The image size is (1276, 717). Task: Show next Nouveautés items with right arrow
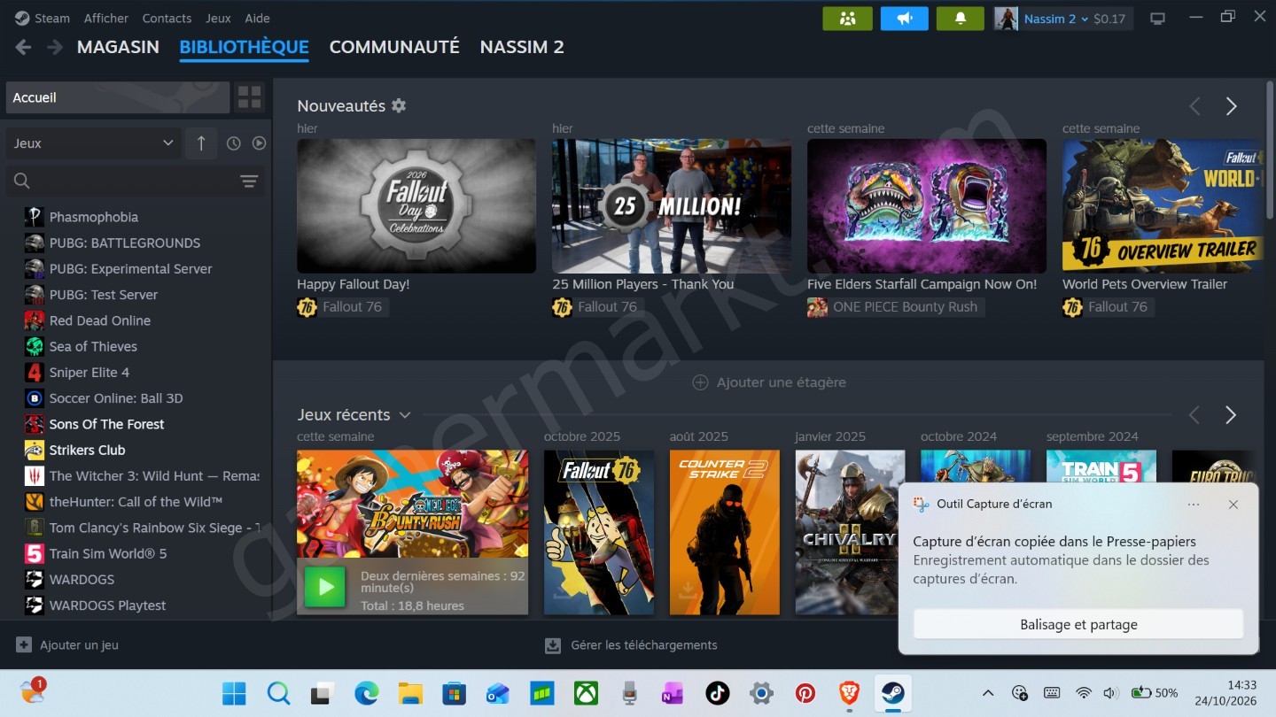[x=1231, y=106]
